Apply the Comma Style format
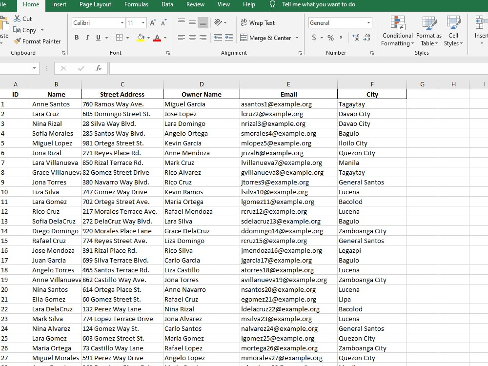 [341, 38]
